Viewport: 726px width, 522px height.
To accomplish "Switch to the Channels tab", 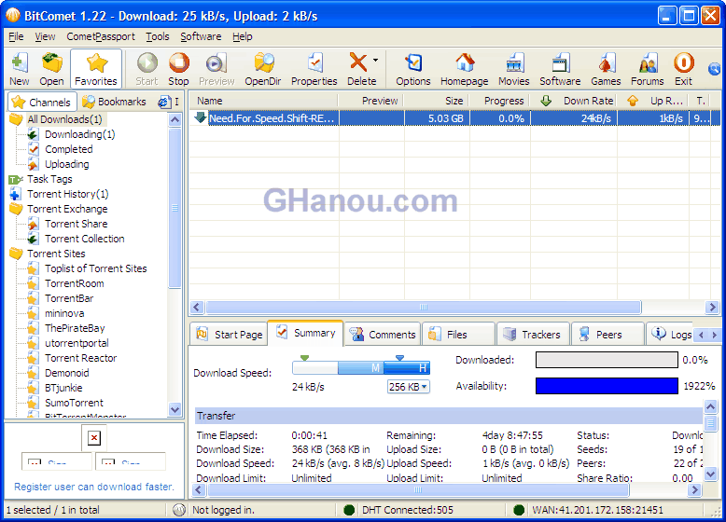I will tap(41, 103).
